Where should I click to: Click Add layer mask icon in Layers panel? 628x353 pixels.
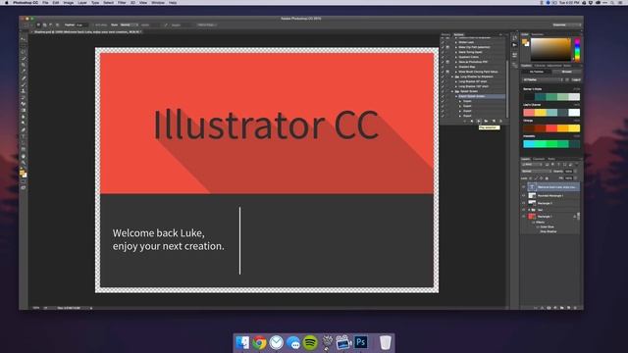tap(549, 308)
